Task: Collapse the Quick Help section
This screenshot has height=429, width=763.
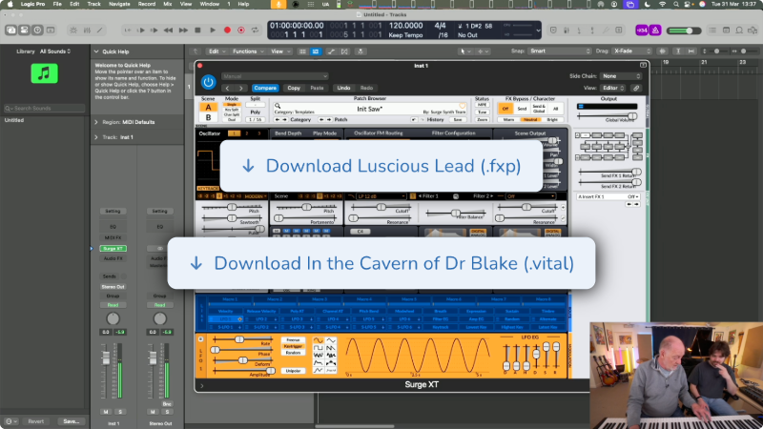Action: coord(96,51)
